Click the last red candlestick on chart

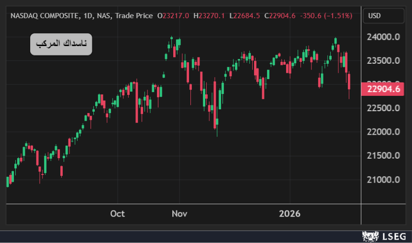(349, 82)
